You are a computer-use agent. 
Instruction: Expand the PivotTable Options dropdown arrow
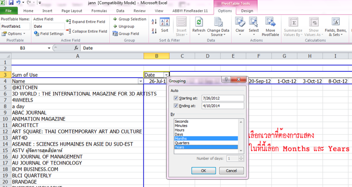[24, 34]
